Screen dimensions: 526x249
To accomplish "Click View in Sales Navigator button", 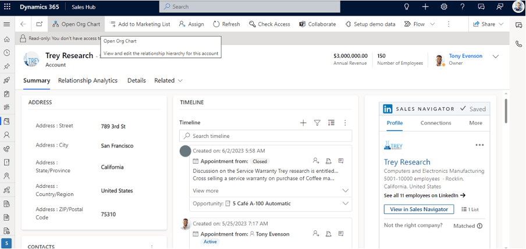I will tap(419, 209).
